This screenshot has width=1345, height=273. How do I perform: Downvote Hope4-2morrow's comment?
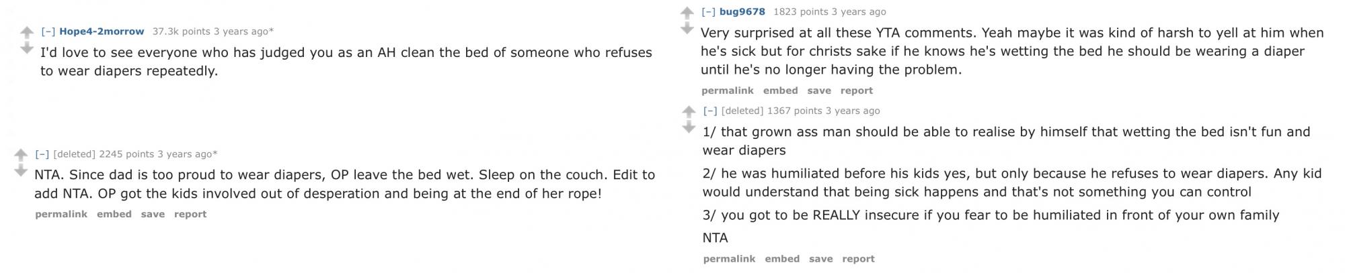(x=26, y=48)
